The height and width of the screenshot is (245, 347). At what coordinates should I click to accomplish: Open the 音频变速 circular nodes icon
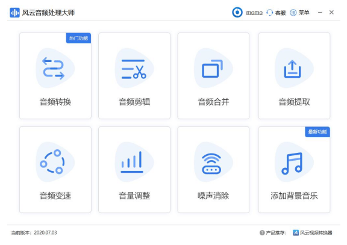[52, 162]
